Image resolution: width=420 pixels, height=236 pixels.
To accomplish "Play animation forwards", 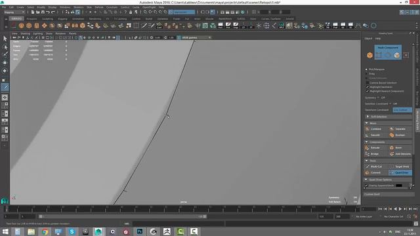I will (x=400, y=208).
